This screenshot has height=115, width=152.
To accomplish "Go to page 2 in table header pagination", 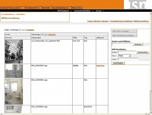I will tap(45, 34).
